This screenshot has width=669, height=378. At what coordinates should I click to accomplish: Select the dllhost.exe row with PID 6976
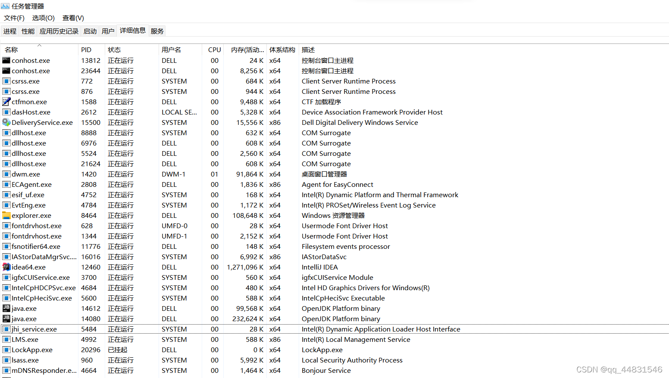pos(334,143)
